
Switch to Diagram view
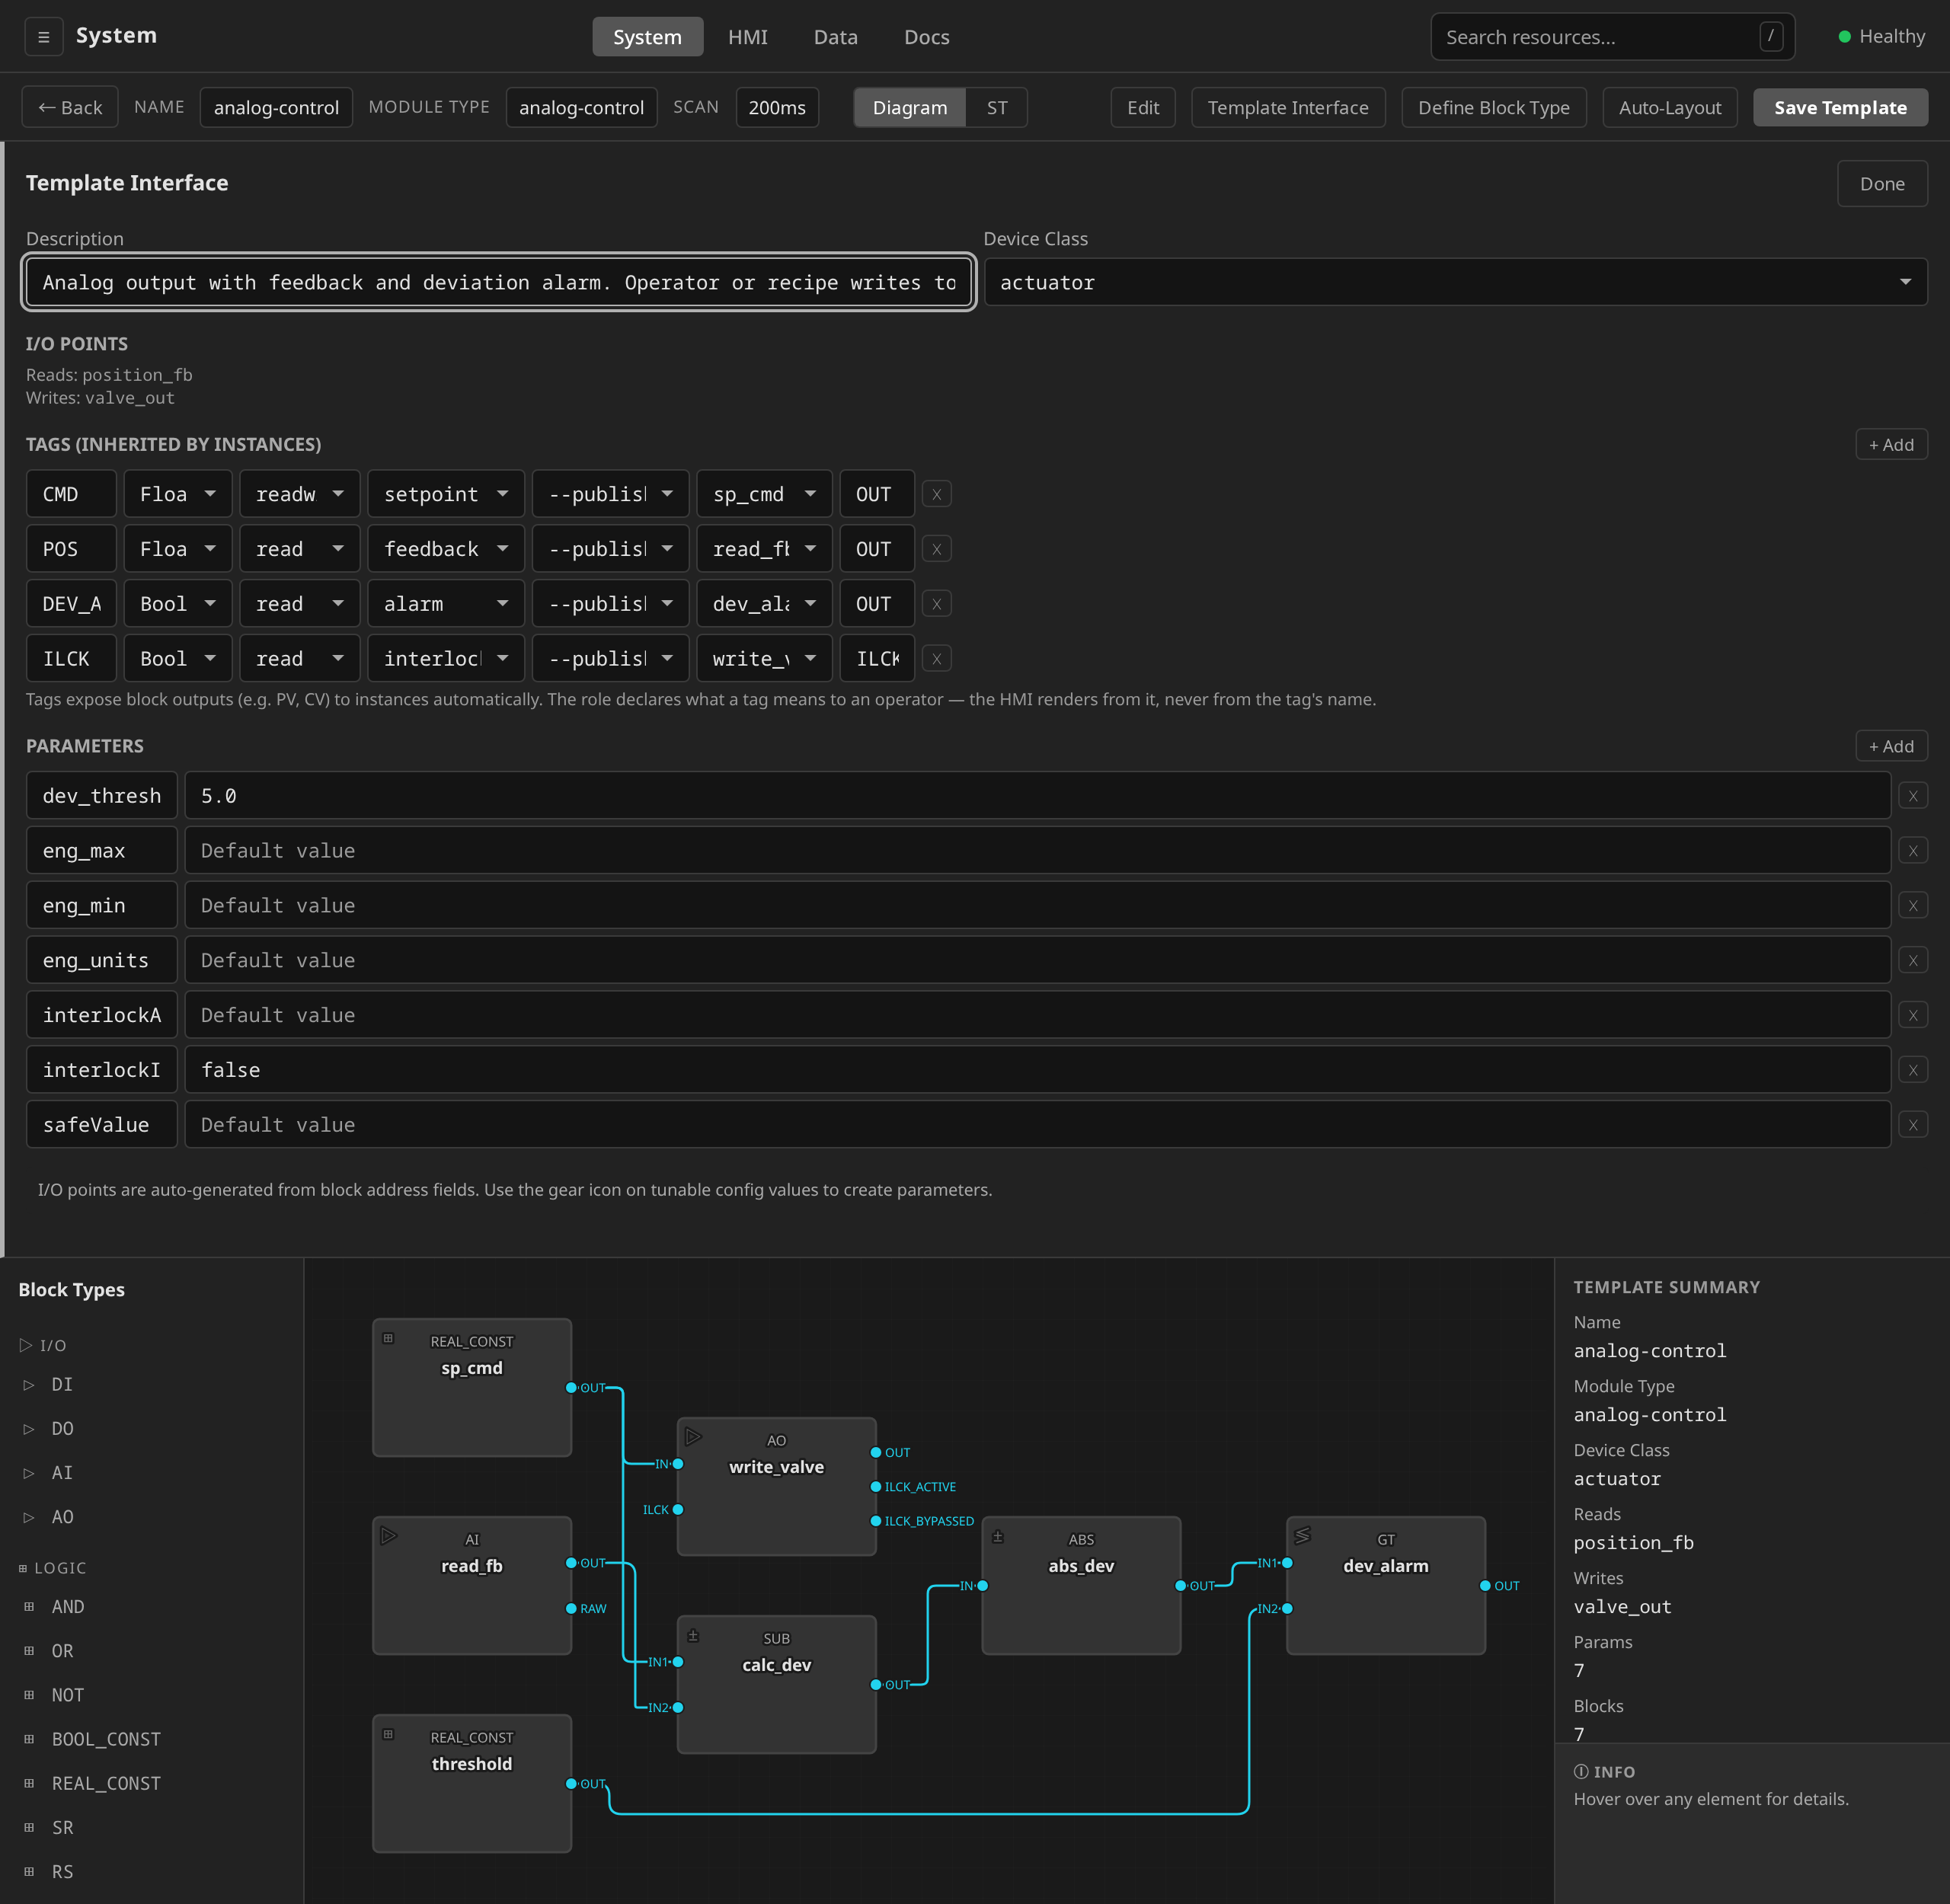click(x=909, y=108)
